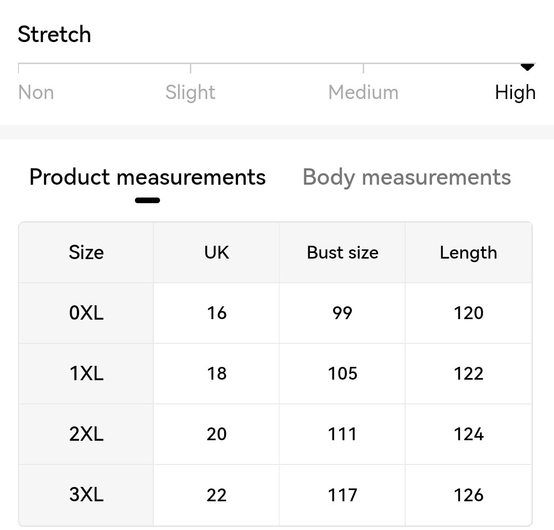Select the 3XL size row
This screenshot has height=530, width=554.
(x=275, y=495)
